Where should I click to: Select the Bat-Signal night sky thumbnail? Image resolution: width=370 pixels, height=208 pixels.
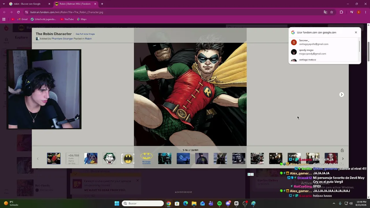[x=183, y=159]
